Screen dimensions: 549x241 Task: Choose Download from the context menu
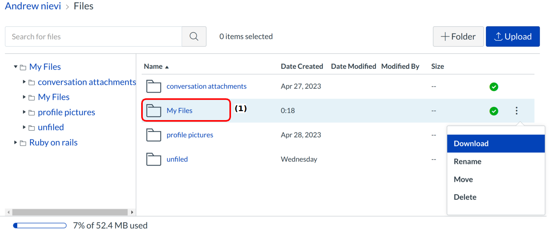point(471,144)
